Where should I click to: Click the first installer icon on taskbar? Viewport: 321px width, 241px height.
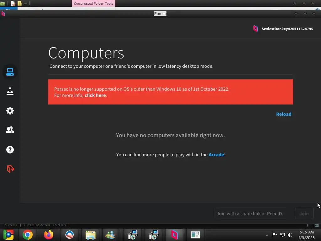tap(133, 235)
